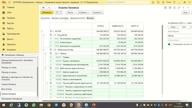This screenshot has height=108, width=192.
Task: Open WhatsApp from the taskbar
Action: [34, 105]
